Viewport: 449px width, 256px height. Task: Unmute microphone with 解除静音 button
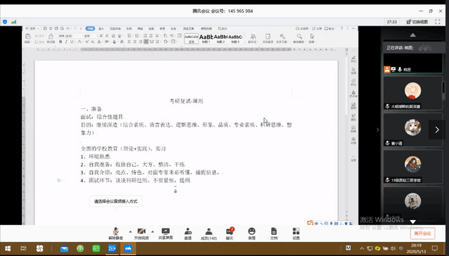(x=116, y=233)
